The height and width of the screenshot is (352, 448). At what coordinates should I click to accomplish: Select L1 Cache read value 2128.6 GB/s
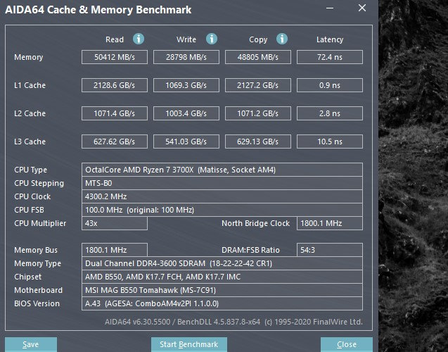pos(115,85)
